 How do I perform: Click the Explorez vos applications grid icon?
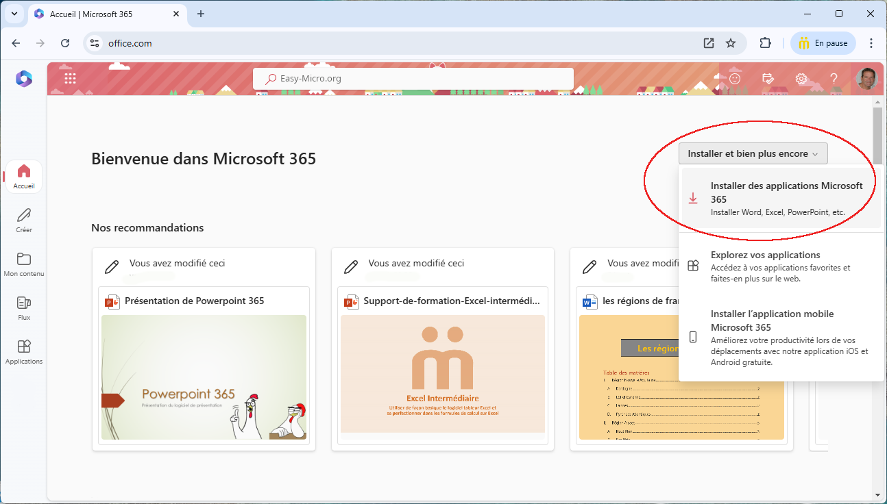(x=693, y=266)
